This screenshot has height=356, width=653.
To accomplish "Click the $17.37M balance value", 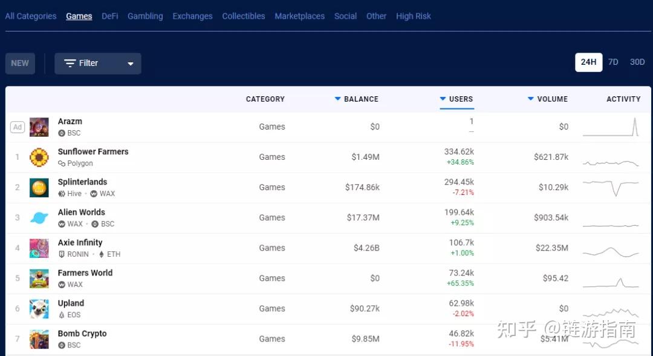I will (x=363, y=217).
